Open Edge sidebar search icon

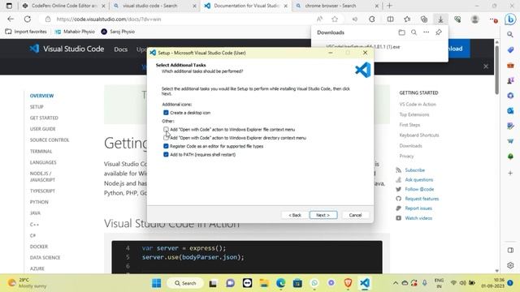[x=510, y=34]
